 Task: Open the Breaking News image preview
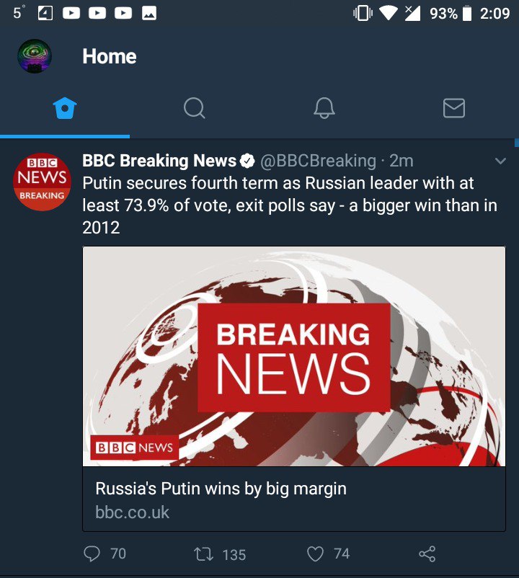[x=294, y=356]
